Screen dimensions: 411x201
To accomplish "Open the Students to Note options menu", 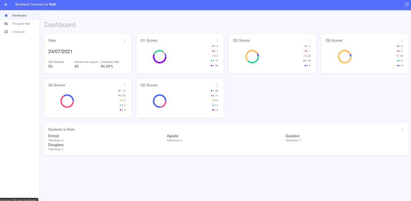I will tap(402, 130).
